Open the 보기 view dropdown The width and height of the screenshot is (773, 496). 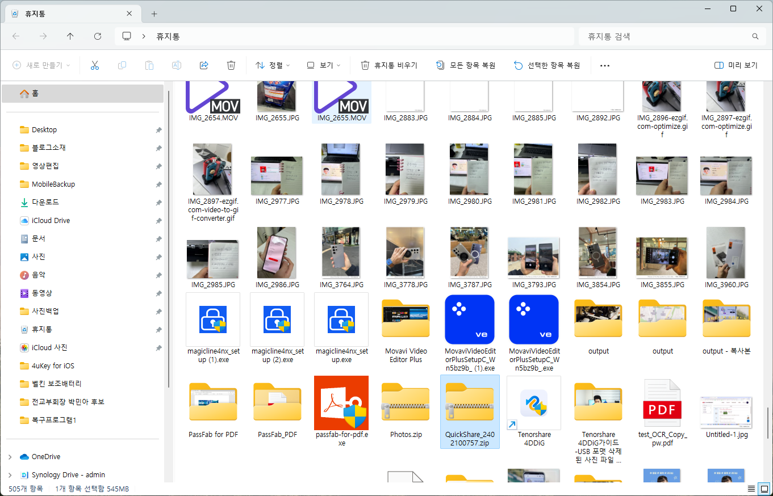tap(323, 65)
